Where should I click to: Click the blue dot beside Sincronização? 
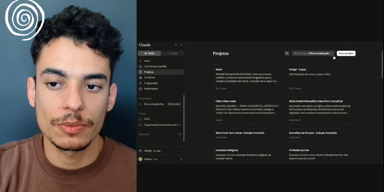coord(140,104)
